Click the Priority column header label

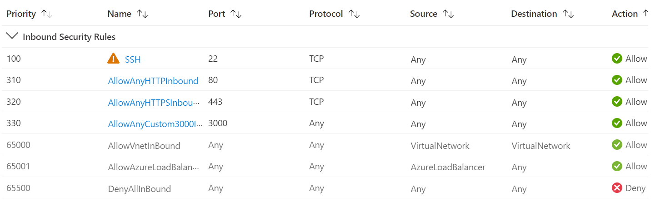pyautogui.click(x=21, y=14)
